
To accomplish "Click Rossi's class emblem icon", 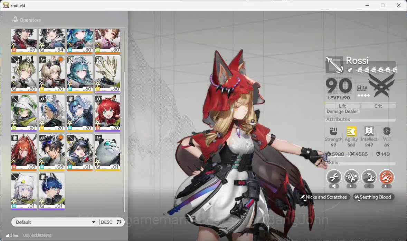I will (334, 65).
